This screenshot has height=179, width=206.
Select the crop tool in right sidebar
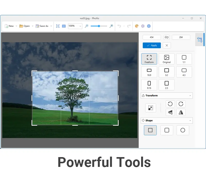coord(200,40)
